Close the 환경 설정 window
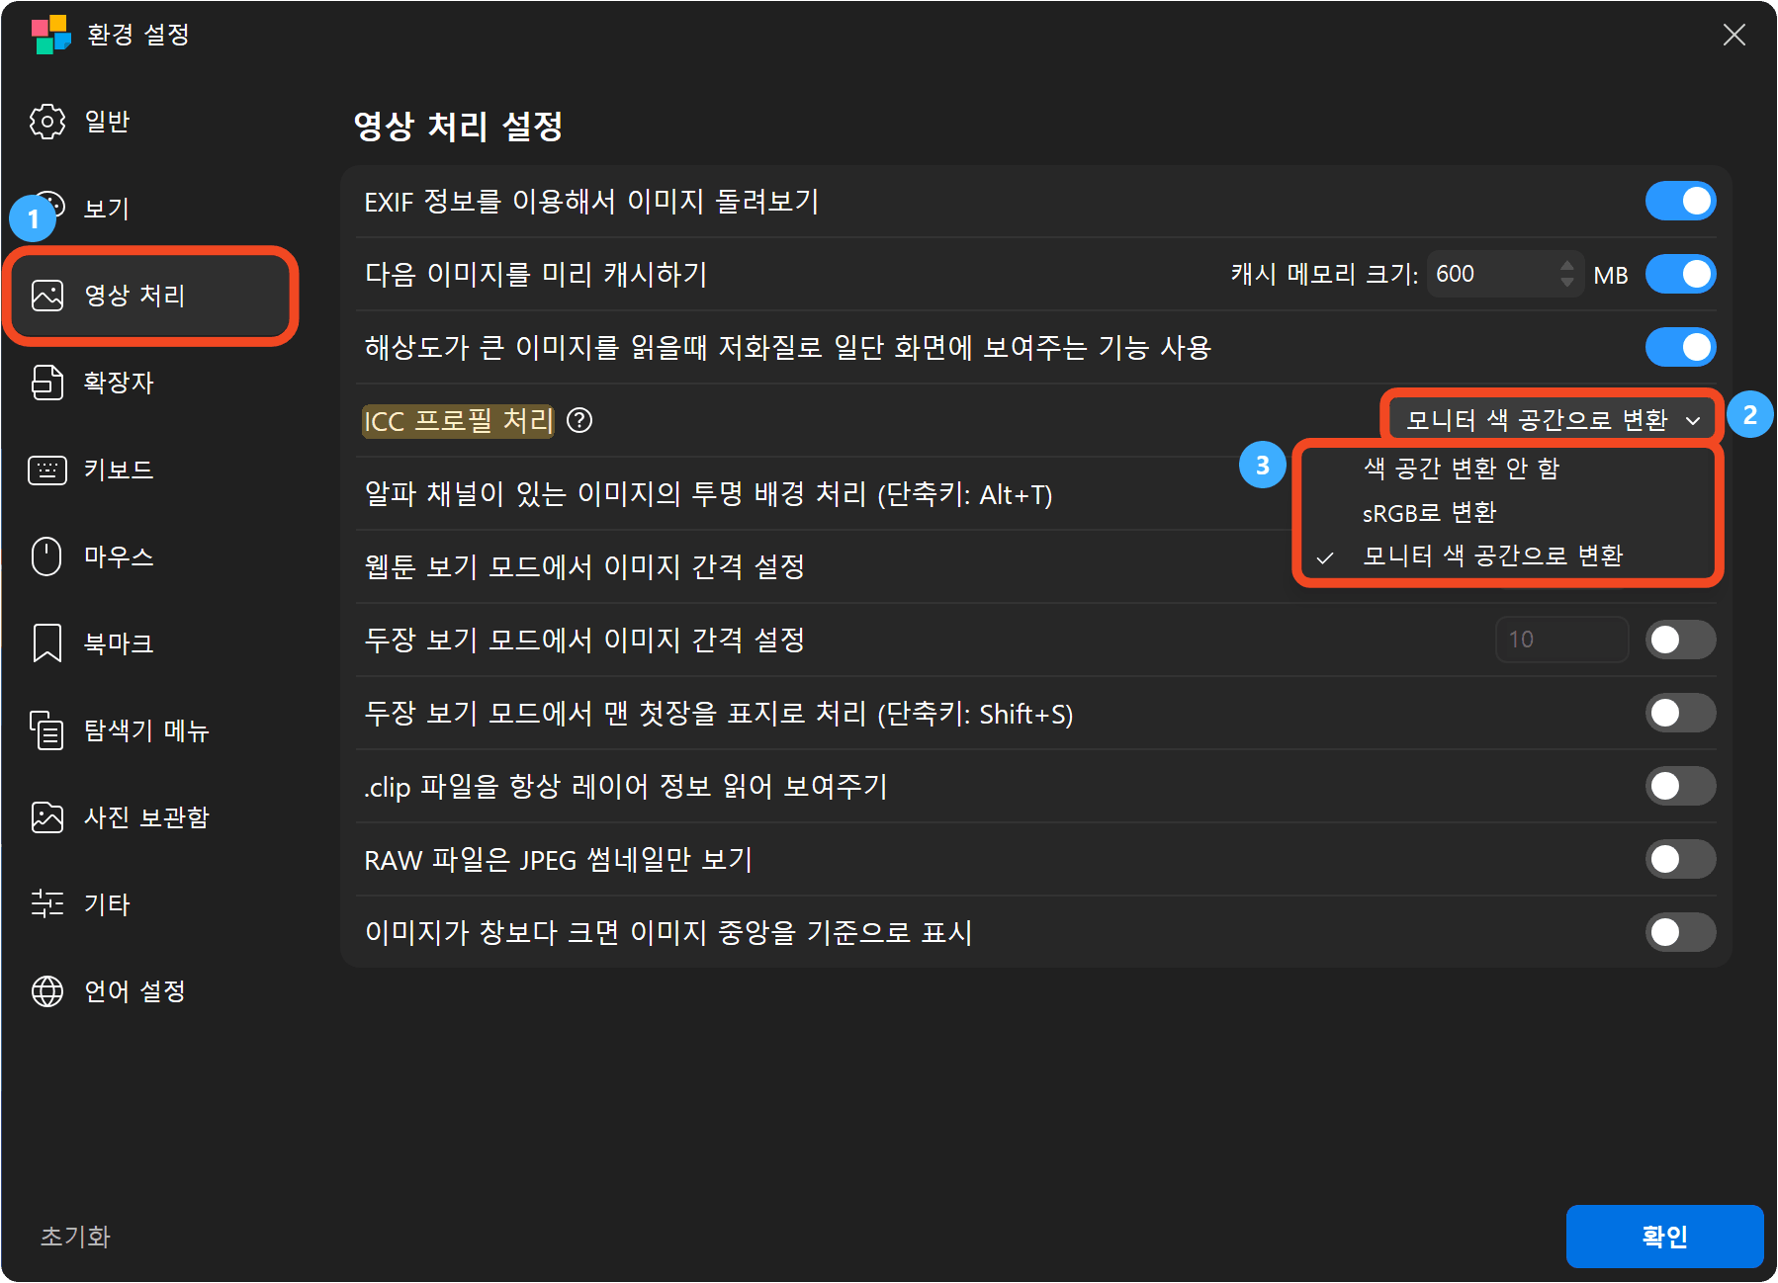Screen dimensions: 1778x1283 [1734, 36]
